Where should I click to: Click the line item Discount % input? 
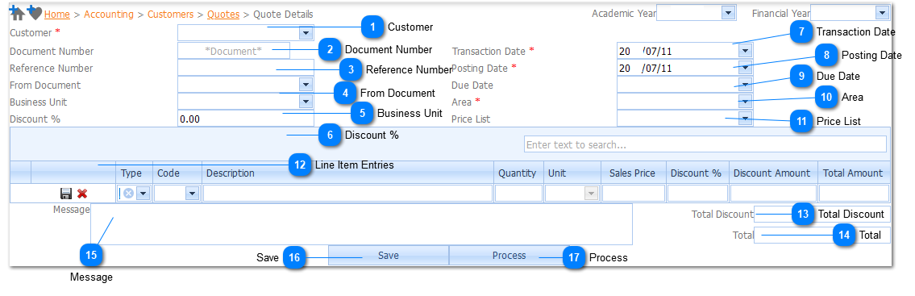coord(697,194)
